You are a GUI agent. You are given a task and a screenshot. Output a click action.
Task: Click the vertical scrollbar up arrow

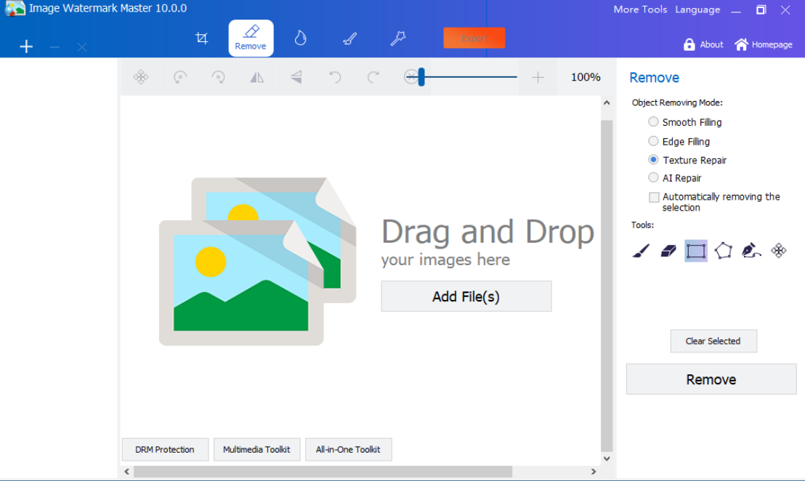coord(607,102)
